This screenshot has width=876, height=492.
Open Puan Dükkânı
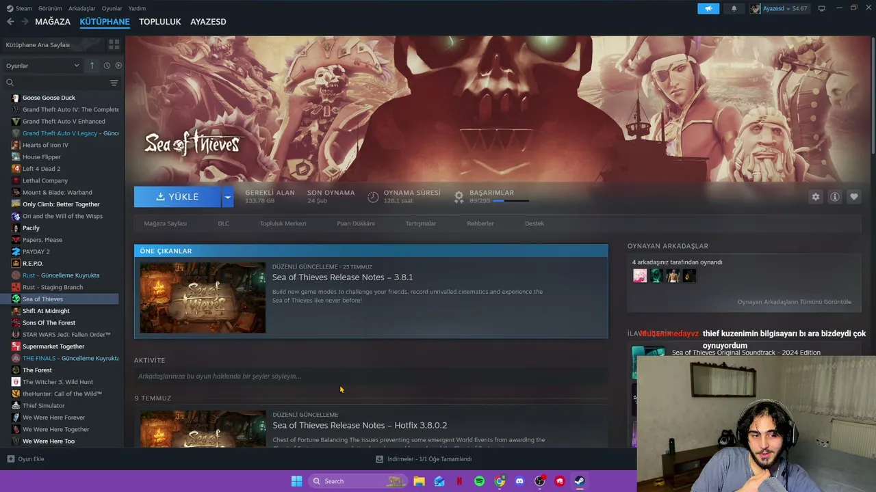pyautogui.click(x=356, y=223)
